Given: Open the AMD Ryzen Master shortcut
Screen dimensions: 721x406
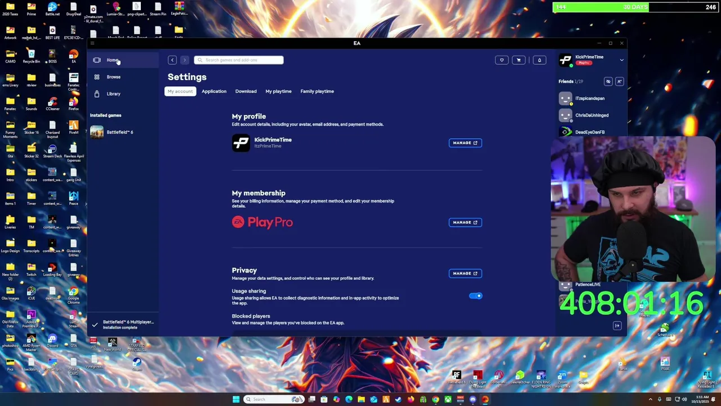Looking at the screenshot, I should [x=31, y=341].
